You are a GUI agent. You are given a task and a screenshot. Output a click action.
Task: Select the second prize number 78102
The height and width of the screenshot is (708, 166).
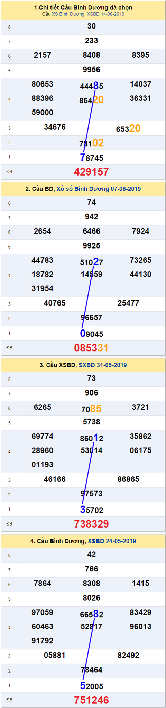click(92, 143)
